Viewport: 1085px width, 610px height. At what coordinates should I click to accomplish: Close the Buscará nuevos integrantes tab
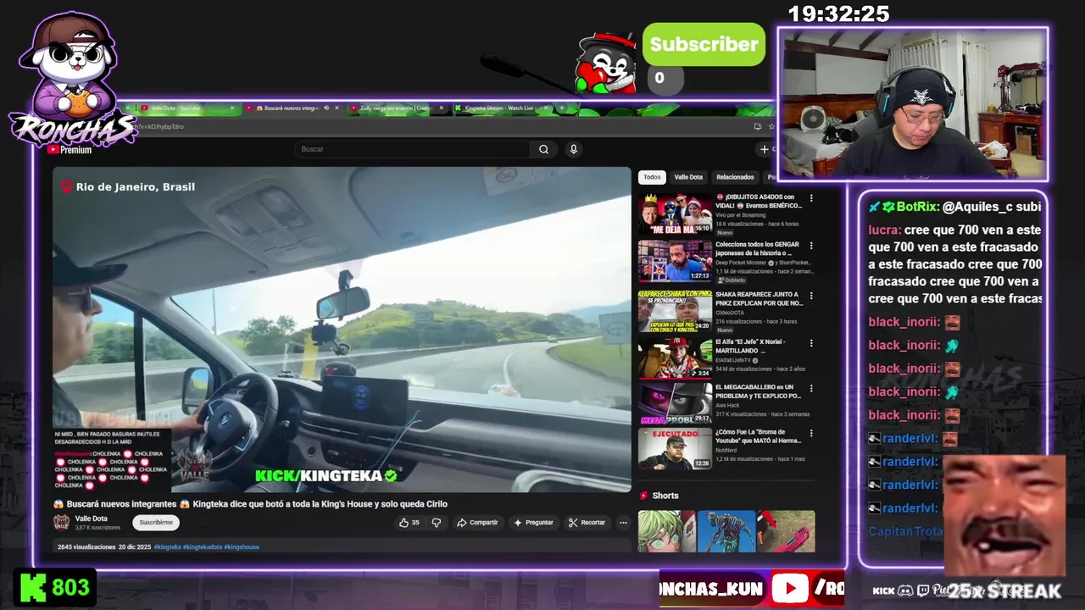pyautogui.click(x=337, y=108)
